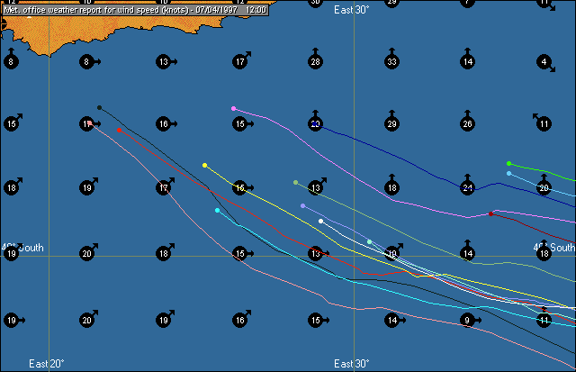Click the magenta track start dot
The image size is (576, 372).
pos(233,108)
